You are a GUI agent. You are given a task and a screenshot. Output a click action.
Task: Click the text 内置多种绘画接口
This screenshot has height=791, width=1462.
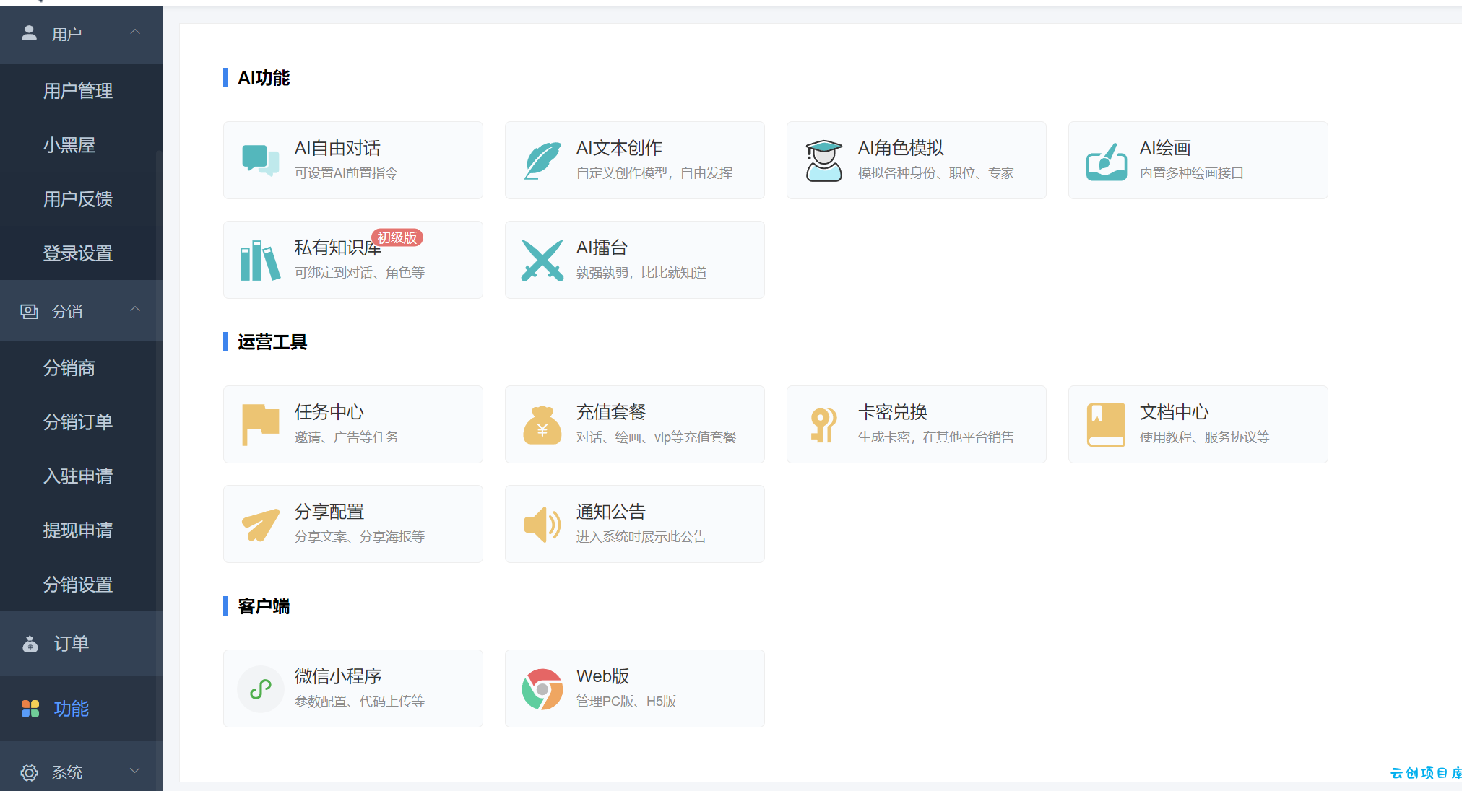pos(1192,173)
